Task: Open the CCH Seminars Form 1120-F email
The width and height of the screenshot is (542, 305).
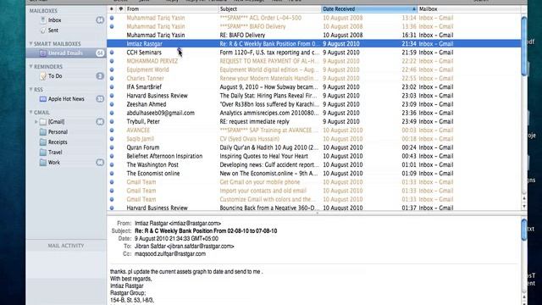Action: [314, 53]
